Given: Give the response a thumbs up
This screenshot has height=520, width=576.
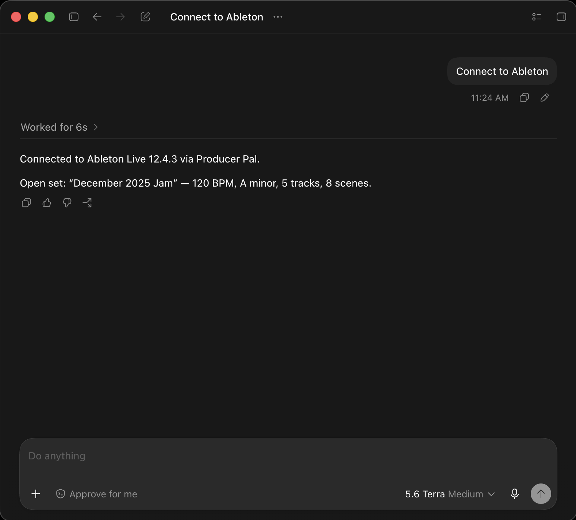Looking at the screenshot, I should [47, 203].
